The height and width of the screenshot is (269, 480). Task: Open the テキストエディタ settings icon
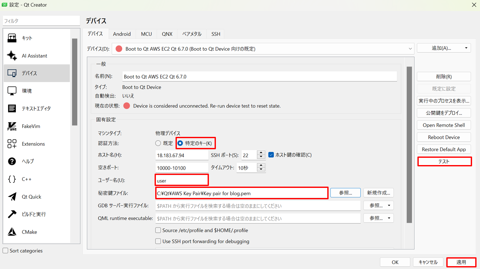tap(12, 108)
